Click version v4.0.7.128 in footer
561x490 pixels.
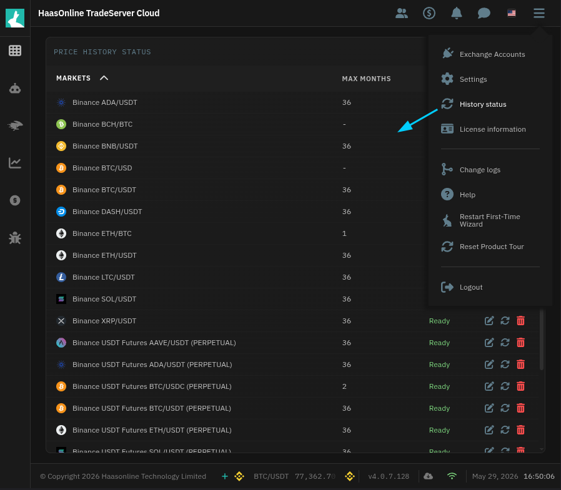coord(389,476)
